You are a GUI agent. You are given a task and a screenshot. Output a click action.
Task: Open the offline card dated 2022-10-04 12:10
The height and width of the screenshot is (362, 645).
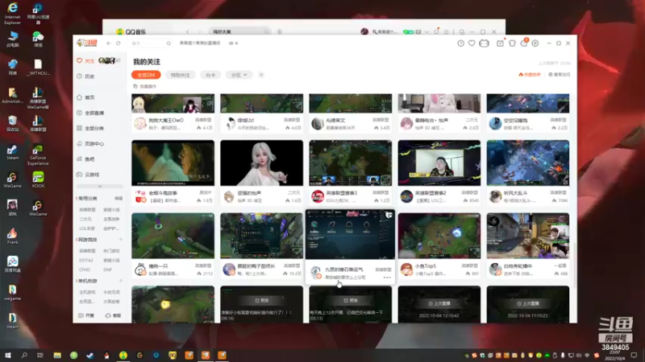tap(439, 304)
